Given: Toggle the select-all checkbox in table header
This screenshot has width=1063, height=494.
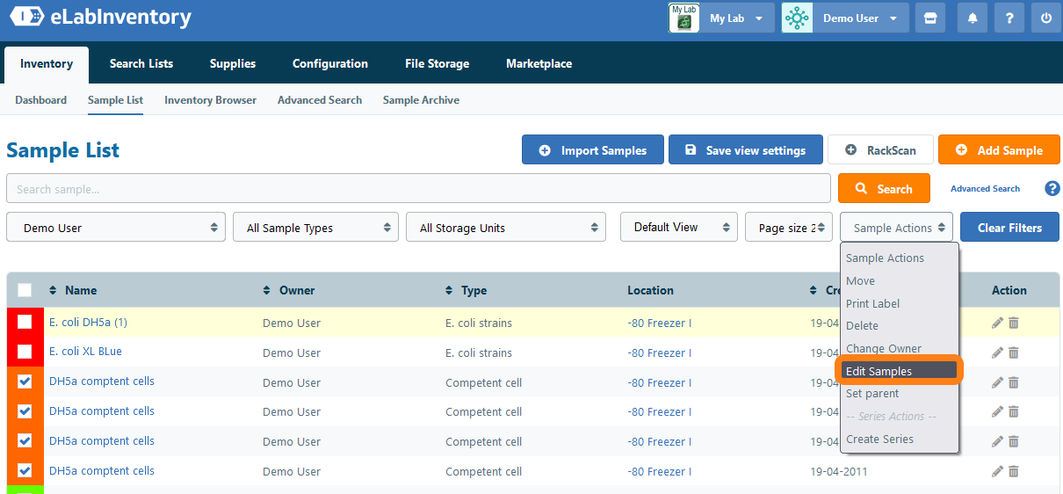Looking at the screenshot, I should point(25,290).
